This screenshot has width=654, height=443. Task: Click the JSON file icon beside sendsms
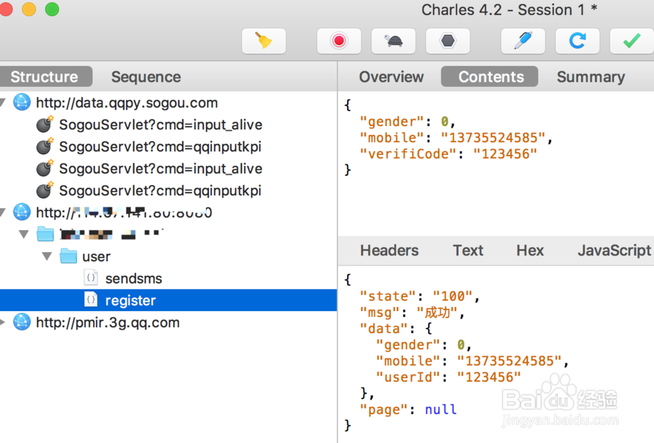(92, 278)
